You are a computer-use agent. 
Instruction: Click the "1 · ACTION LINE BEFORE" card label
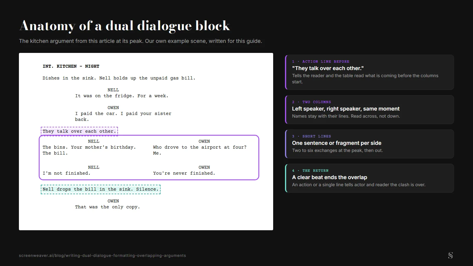(321, 61)
